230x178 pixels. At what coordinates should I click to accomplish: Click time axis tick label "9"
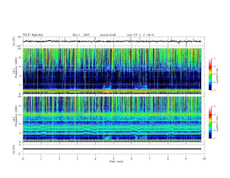click(x=186, y=159)
